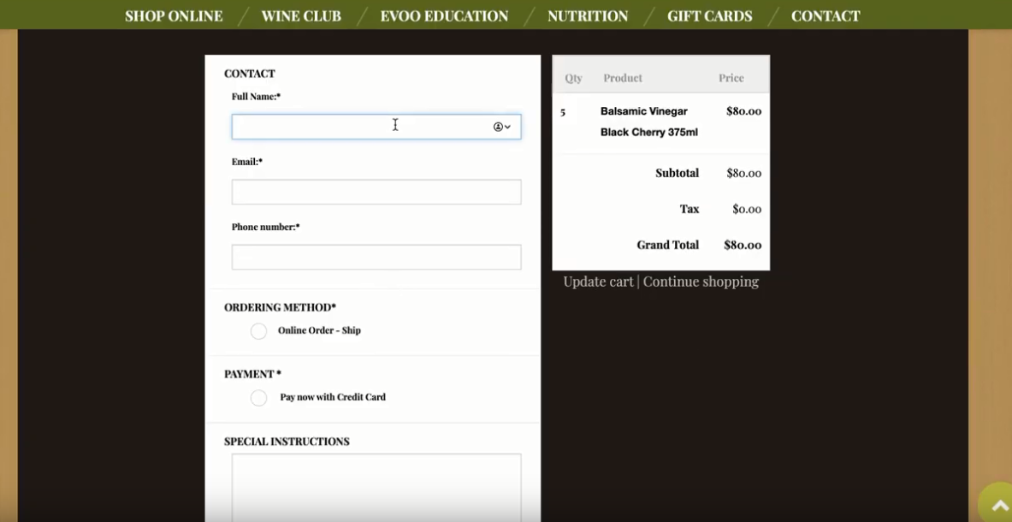
Task: Click the Email label
Action: click(x=247, y=162)
